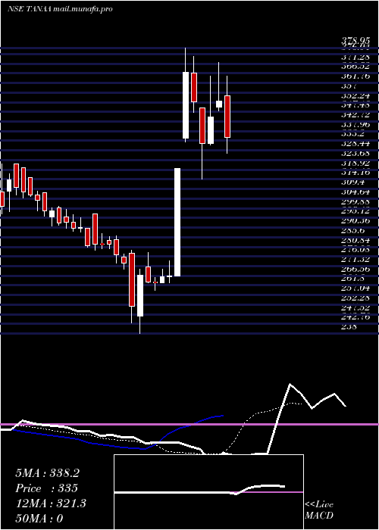Click the 304.64 price axis label
Screen dimensions: 379x530
[356, 192]
